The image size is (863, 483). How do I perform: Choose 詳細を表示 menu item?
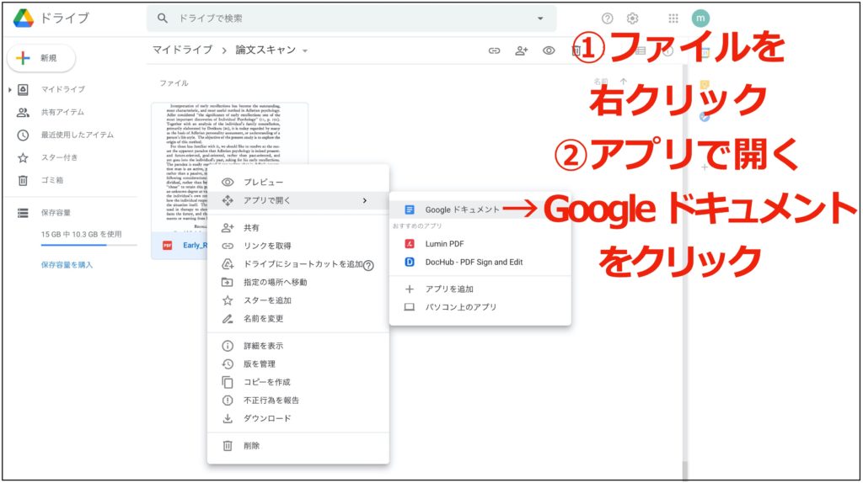297,346
